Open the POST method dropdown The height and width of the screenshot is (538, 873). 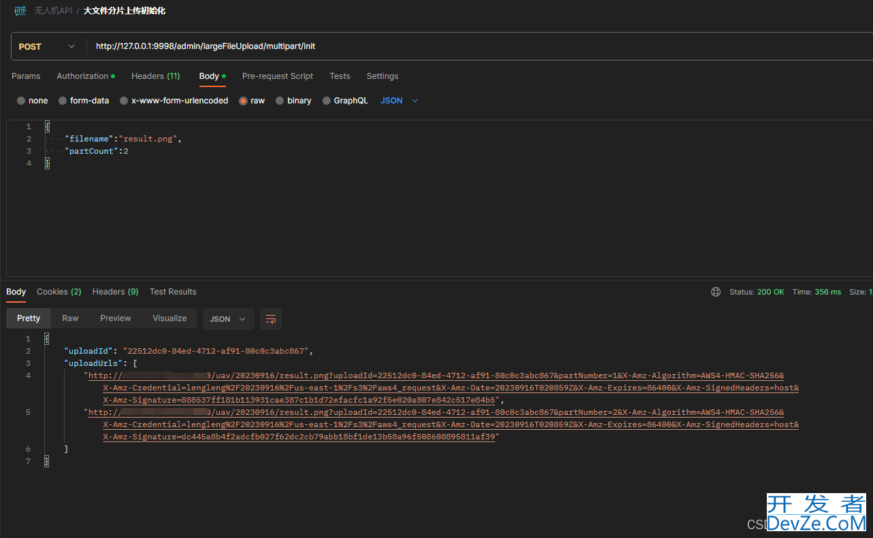click(47, 46)
